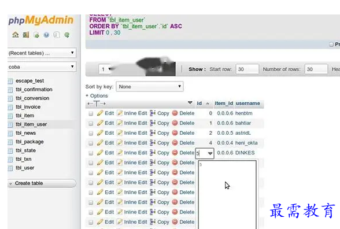
Task: Open the tbl_item_user table
Action: (x=31, y=124)
